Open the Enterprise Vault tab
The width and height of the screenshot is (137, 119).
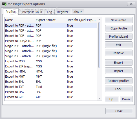coord(31,12)
